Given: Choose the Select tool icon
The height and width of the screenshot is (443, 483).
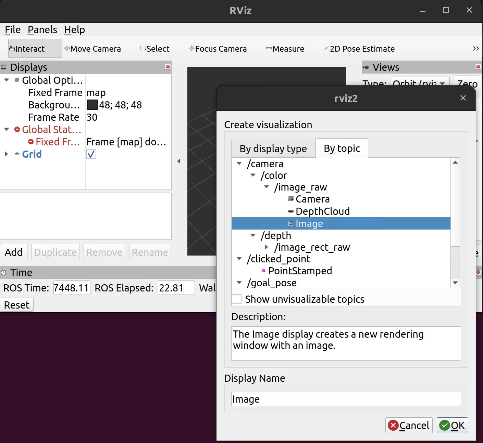Looking at the screenshot, I should (143, 48).
